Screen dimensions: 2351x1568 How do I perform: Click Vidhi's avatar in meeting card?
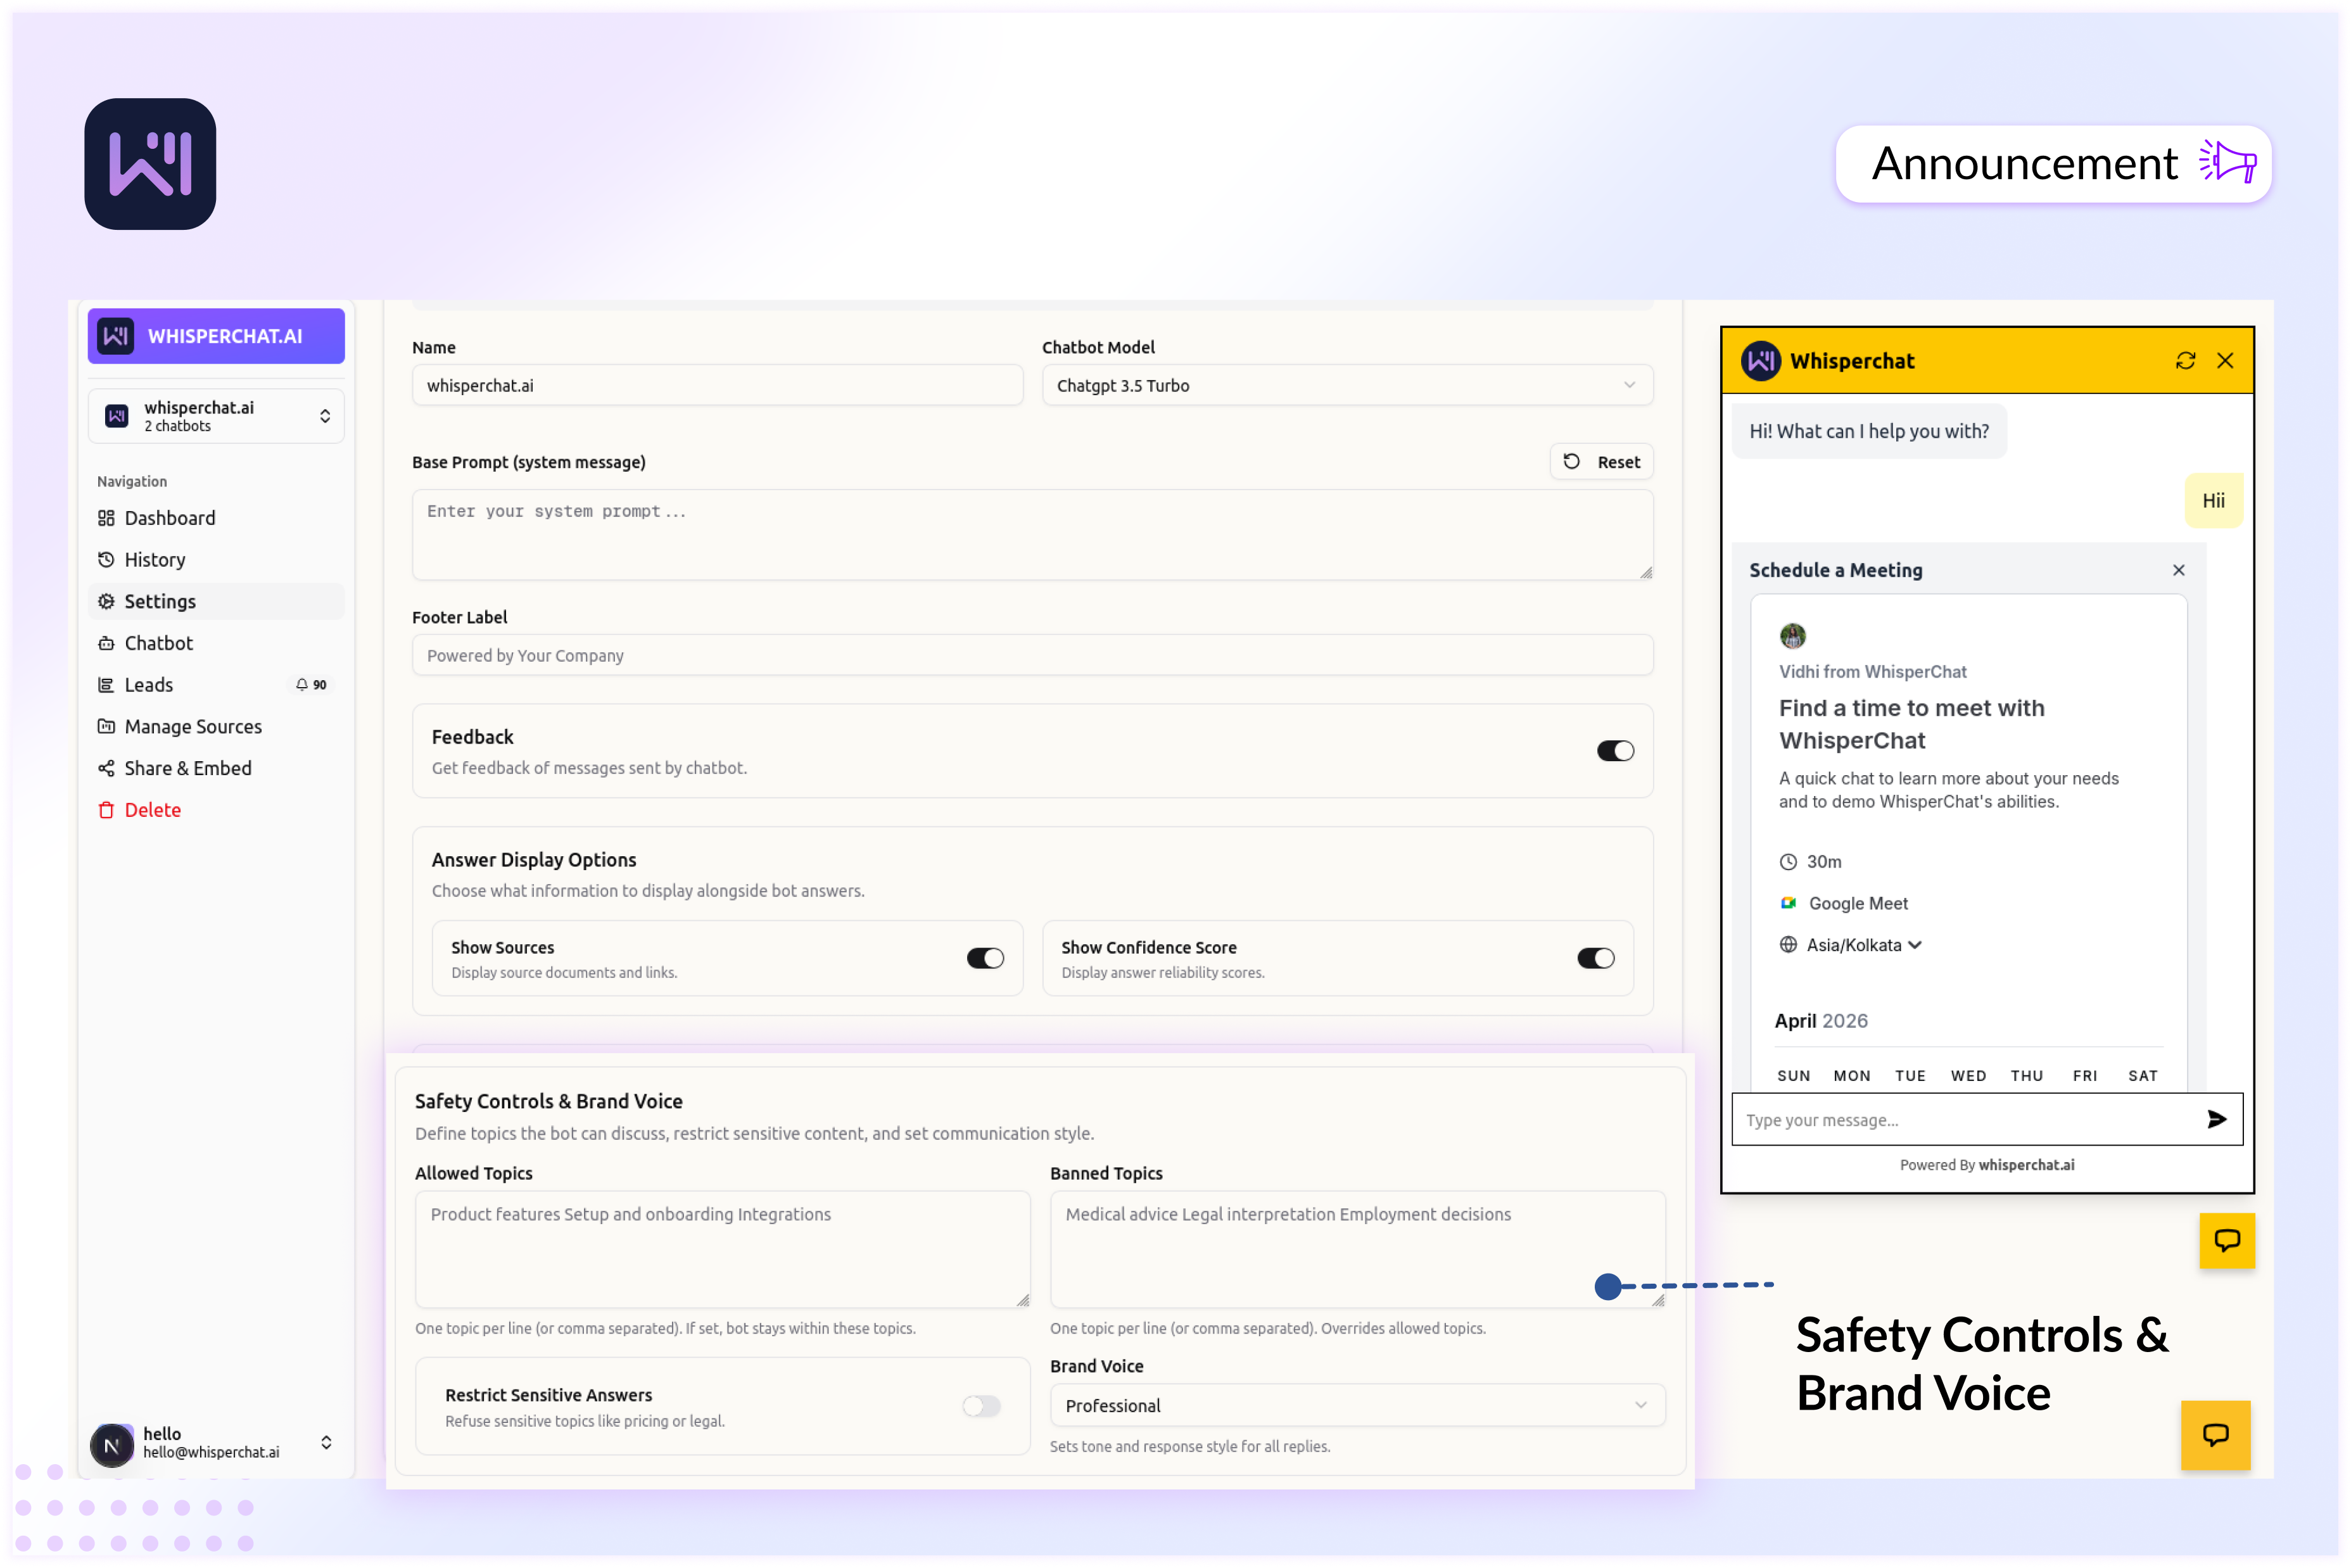pos(1792,636)
